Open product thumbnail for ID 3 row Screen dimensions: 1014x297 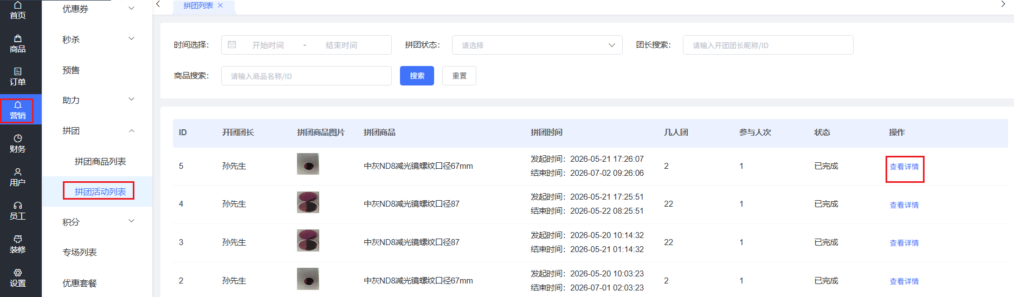coord(308,240)
